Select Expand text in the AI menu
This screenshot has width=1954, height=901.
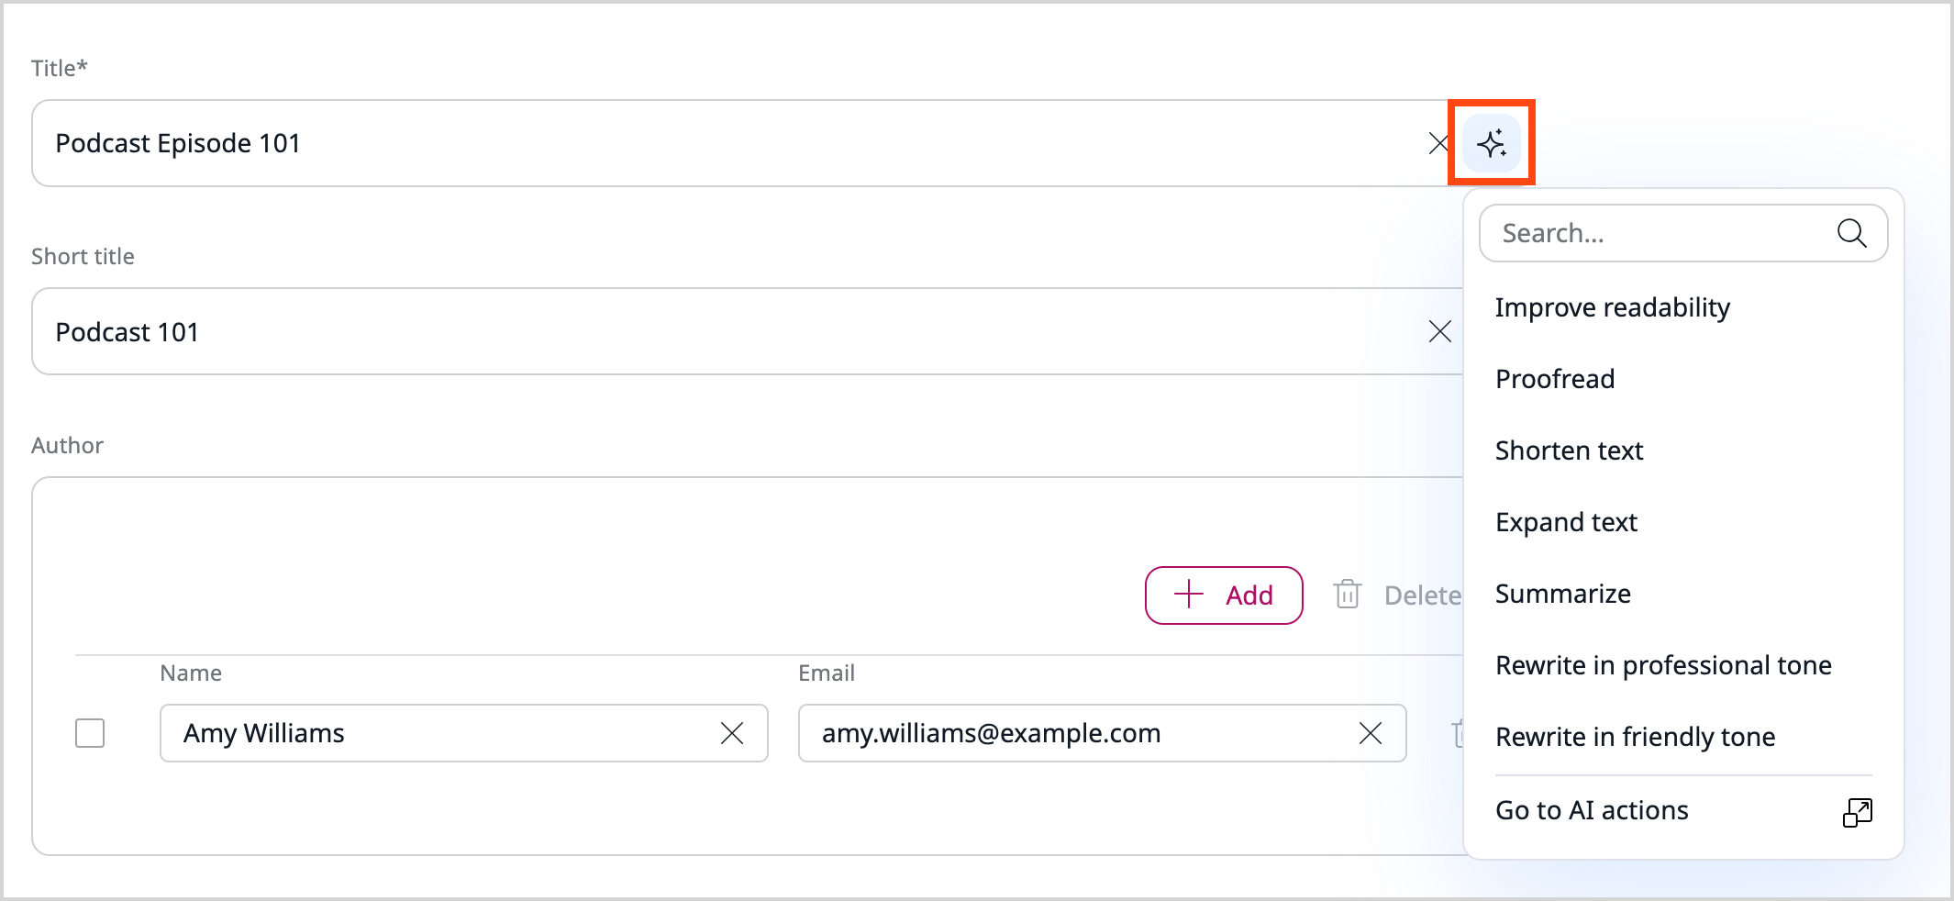1566,521
